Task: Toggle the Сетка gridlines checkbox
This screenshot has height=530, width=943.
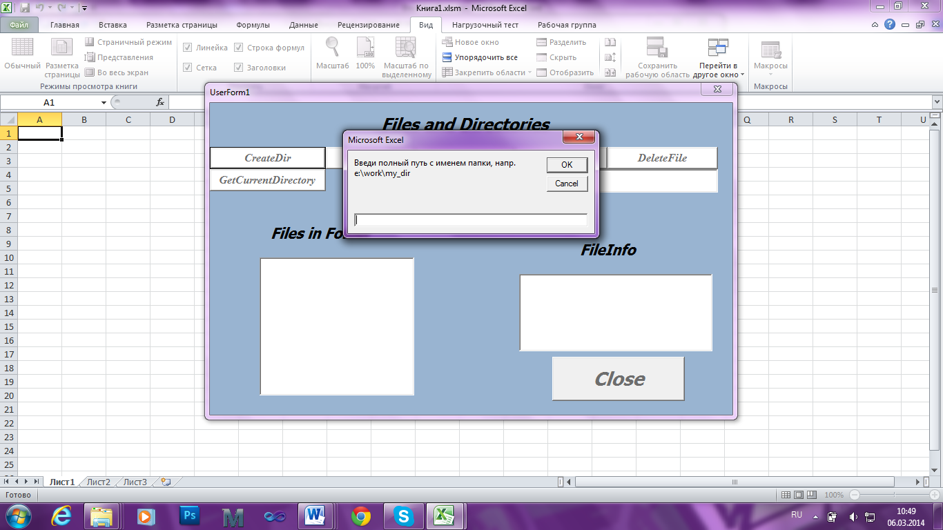Action: click(x=187, y=68)
